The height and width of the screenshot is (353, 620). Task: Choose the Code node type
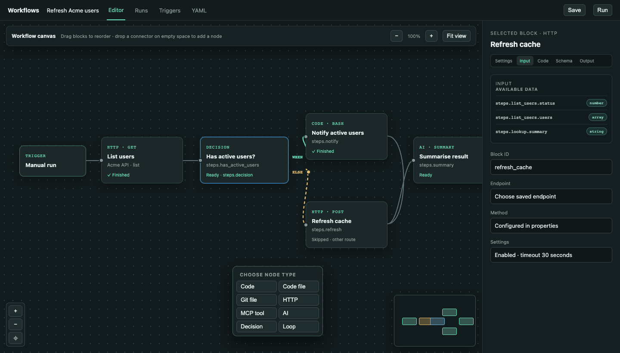point(257,287)
